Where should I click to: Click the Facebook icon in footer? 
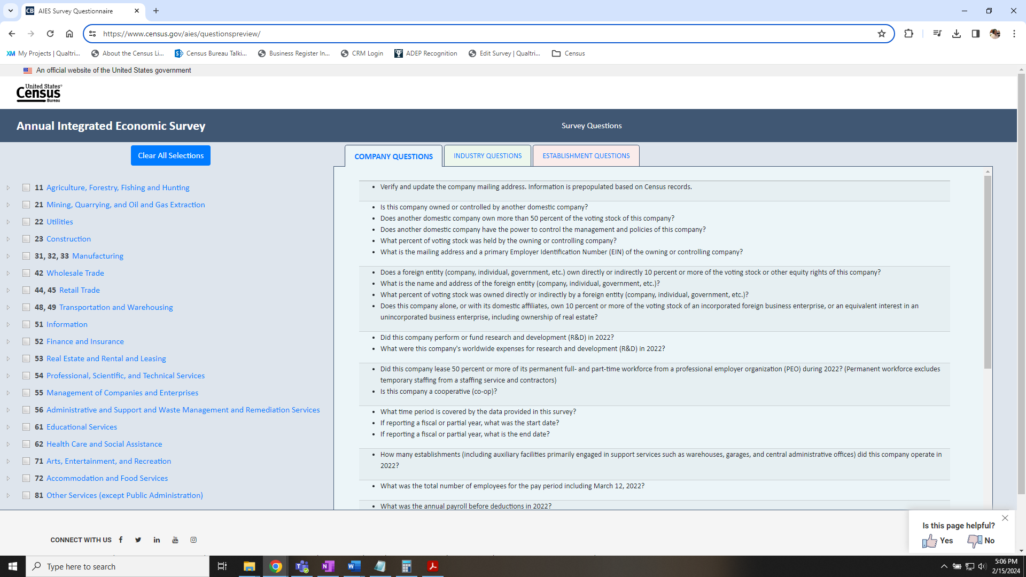121,540
